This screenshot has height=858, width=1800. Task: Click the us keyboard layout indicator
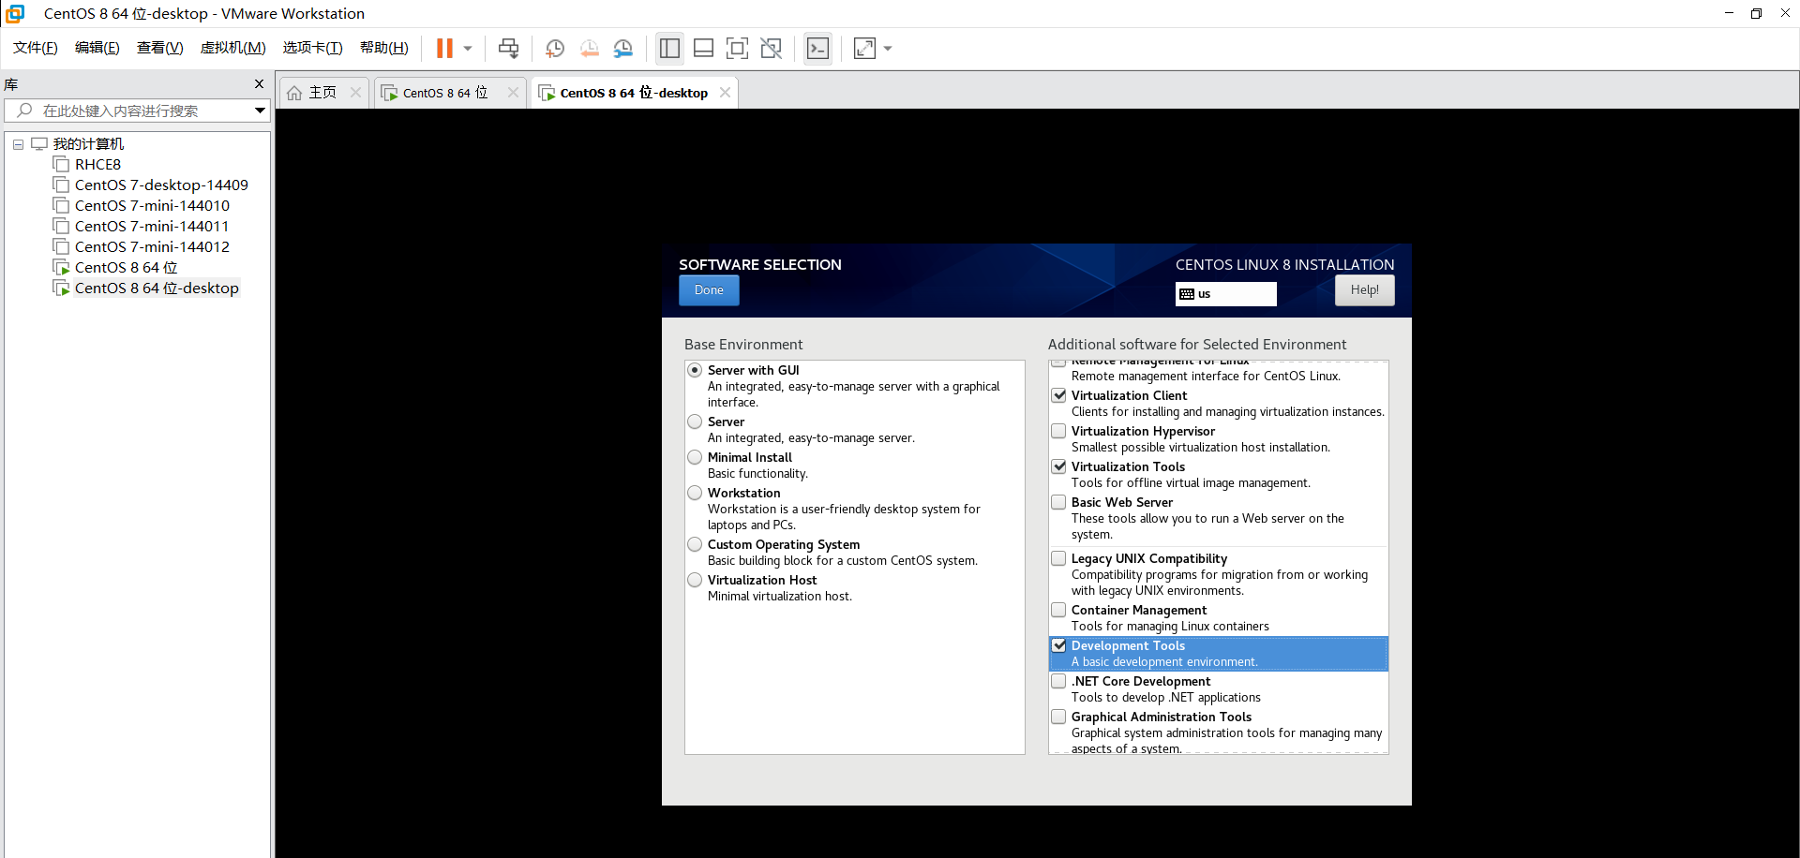(1226, 294)
